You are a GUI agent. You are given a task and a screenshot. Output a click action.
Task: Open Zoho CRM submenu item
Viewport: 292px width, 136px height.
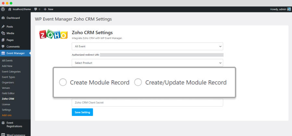click(8, 99)
